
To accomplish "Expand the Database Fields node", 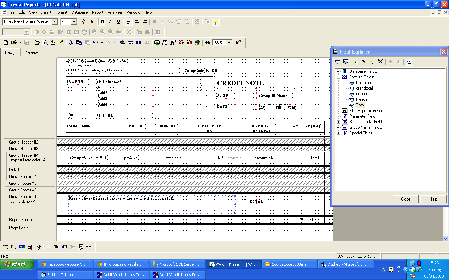I will (339, 71).
